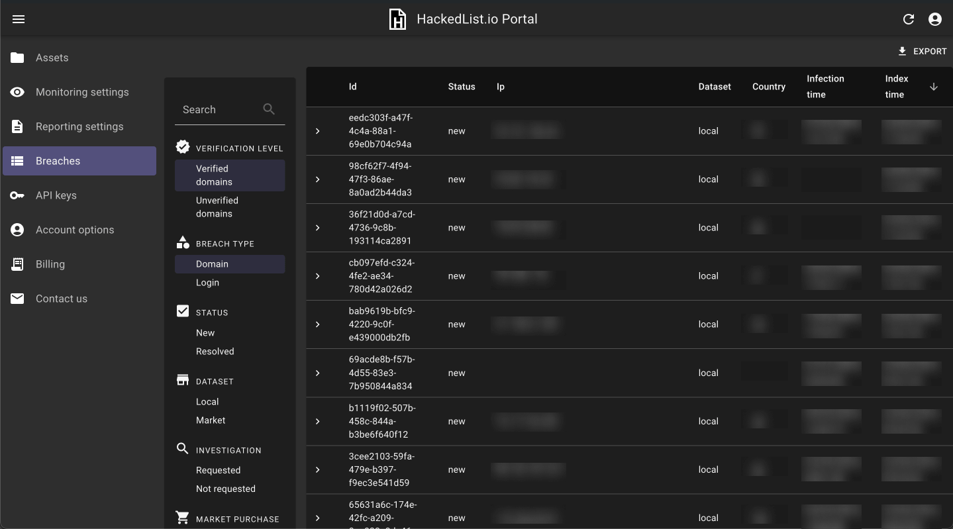Sort by Index time using arrow icon
953x529 pixels.
pyautogui.click(x=934, y=87)
